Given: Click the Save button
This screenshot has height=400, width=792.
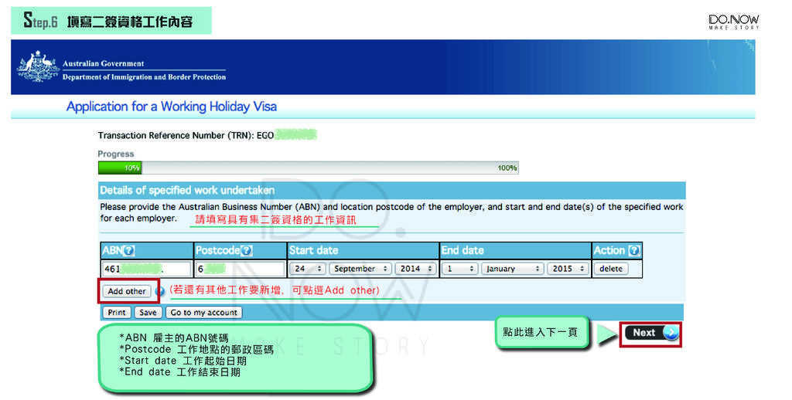Looking at the screenshot, I should tap(148, 313).
